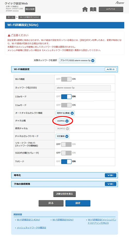This screenshot has width=129, height=238.
Task: Open Wi-Fi詳細設定(6GHz) link
Action: point(63,220)
